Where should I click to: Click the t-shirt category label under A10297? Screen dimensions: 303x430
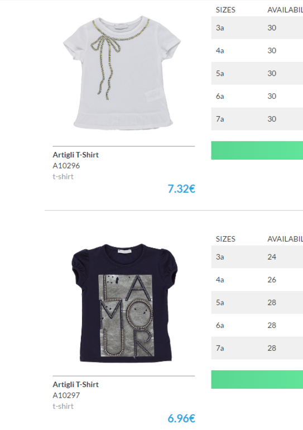[x=63, y=406]
